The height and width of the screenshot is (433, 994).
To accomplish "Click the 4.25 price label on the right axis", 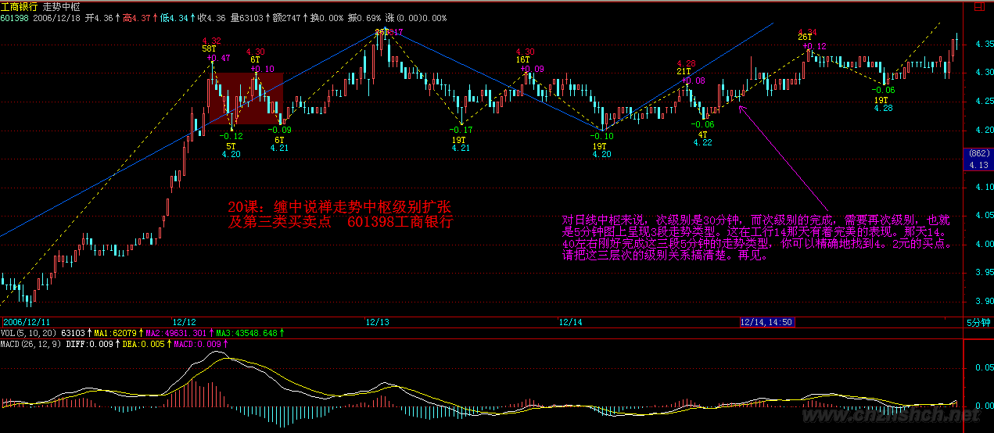I will click(x=983, y=102).
